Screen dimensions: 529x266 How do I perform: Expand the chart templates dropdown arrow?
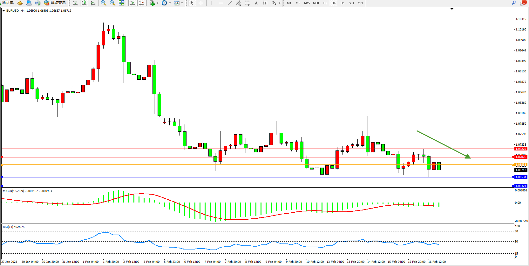click(182, 3)
